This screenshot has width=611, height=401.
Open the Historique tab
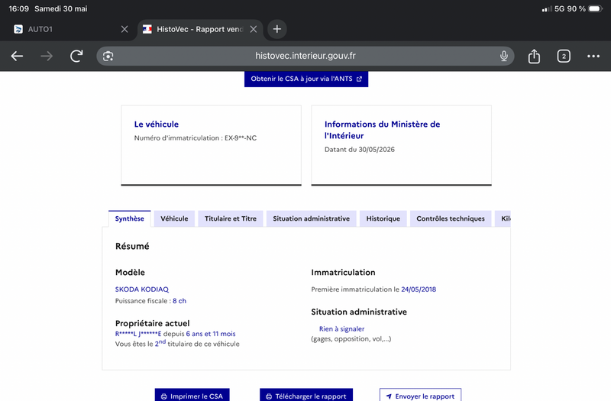383,218
